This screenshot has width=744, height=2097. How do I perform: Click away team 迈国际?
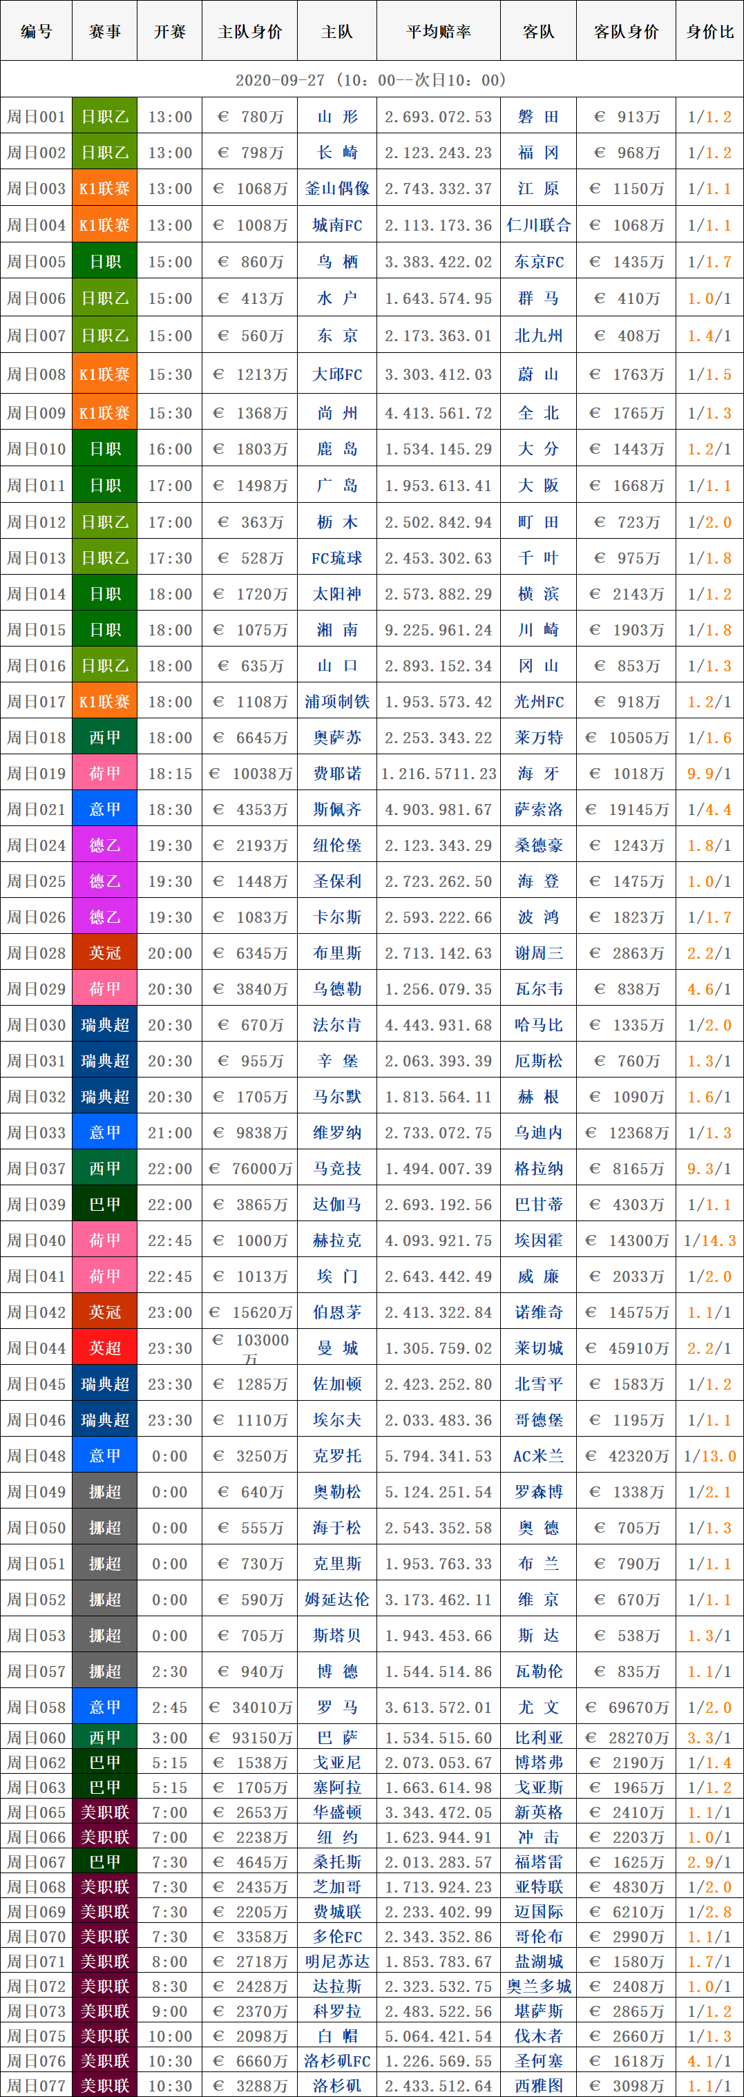point(538,1911)
